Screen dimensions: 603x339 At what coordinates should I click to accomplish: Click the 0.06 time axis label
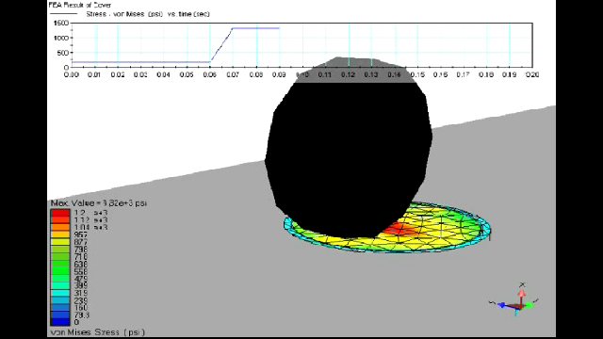pyautogui.click(x=209, y=74)
